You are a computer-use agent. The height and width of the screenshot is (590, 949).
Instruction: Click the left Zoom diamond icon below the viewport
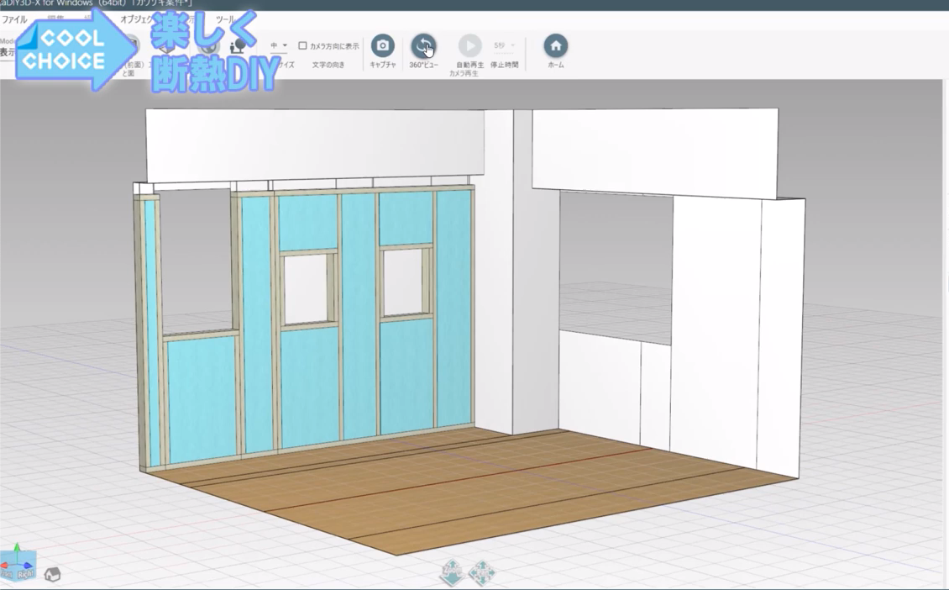click(453, 572)
